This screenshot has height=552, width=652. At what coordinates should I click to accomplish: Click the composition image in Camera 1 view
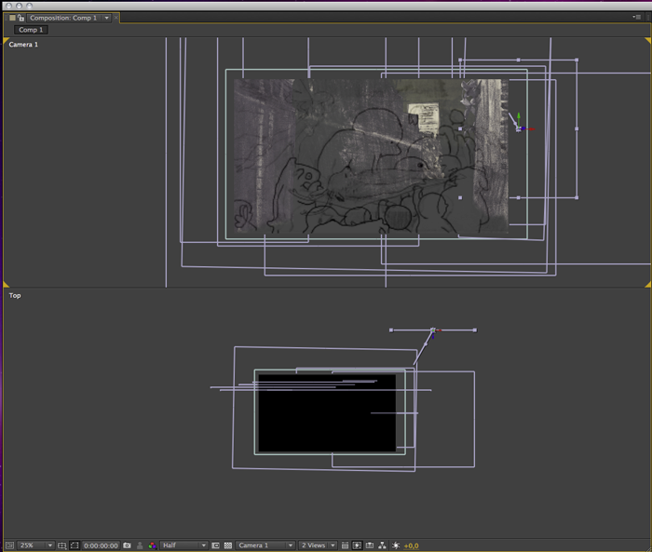371,156
